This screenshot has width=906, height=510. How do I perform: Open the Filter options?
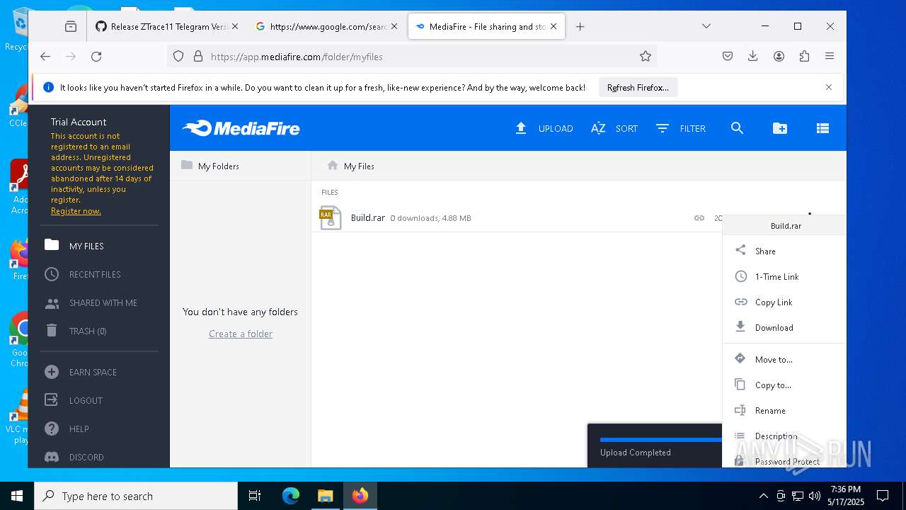[x=680, y=128]
